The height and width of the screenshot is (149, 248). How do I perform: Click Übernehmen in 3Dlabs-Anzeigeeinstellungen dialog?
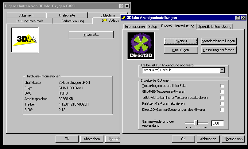233,139
